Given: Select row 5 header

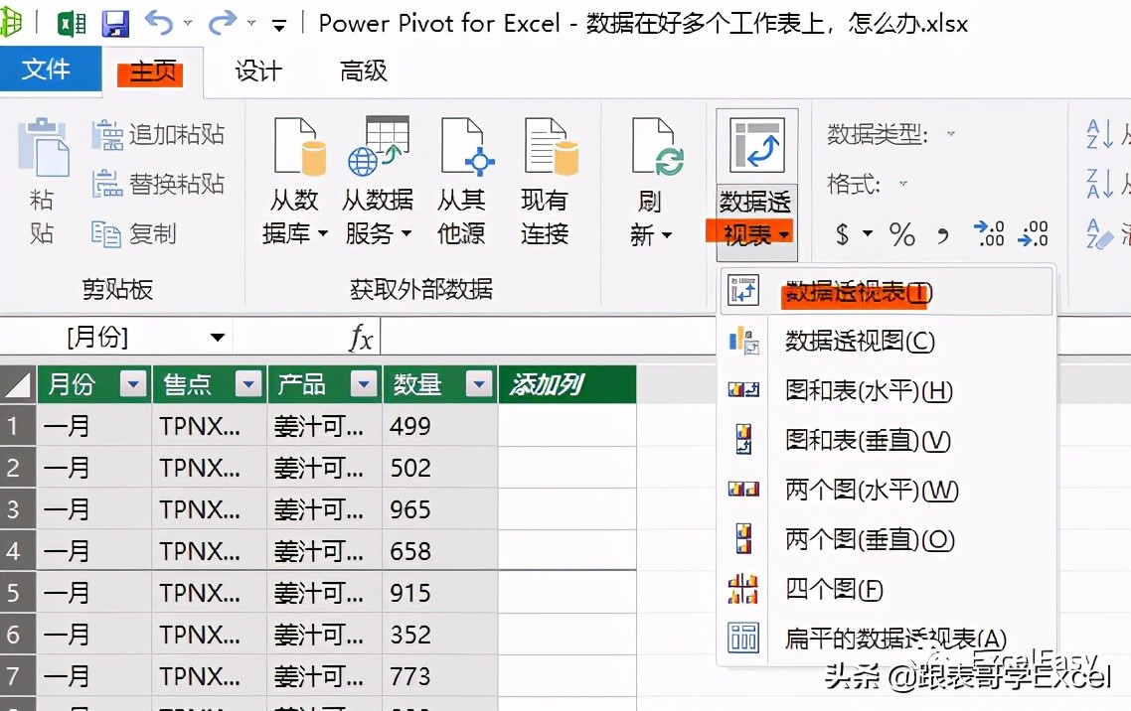Looking at the screenshot, I should pos(18,593).
